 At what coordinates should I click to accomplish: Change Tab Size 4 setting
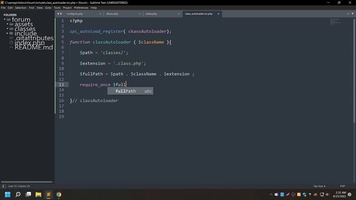[x=319, y=186]
